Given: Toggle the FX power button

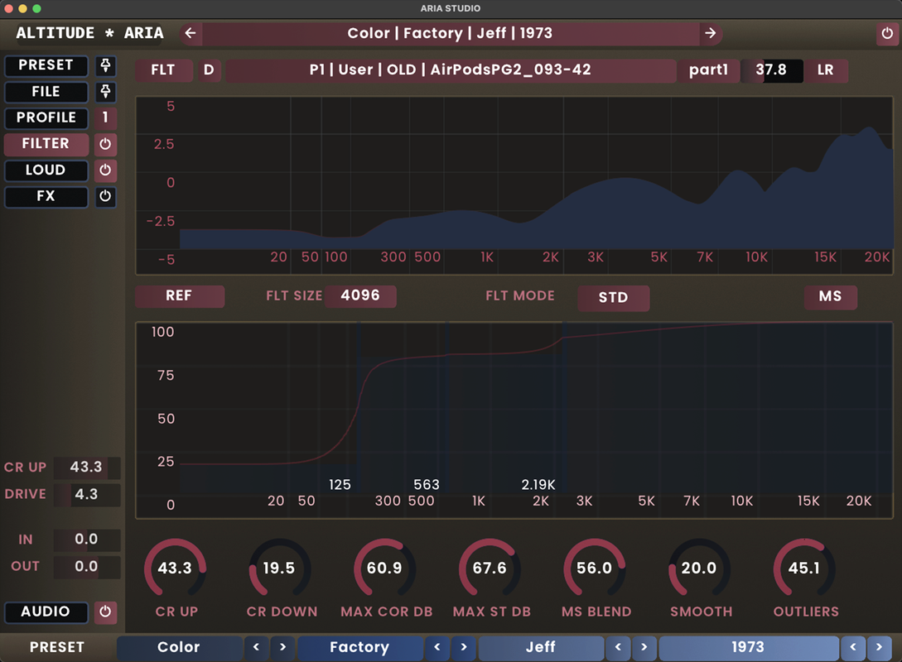Looking at the screenshot, I should [x=105, y=197].
